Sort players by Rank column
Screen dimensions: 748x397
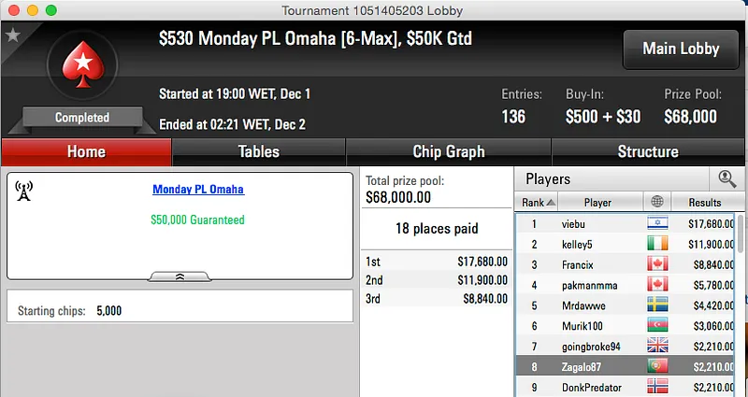(x=538, y=202)
